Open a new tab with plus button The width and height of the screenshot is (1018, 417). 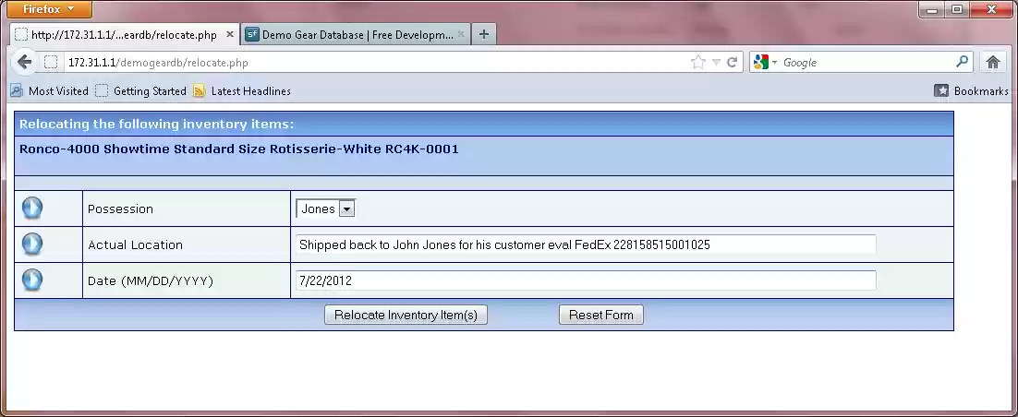[484, 34]
